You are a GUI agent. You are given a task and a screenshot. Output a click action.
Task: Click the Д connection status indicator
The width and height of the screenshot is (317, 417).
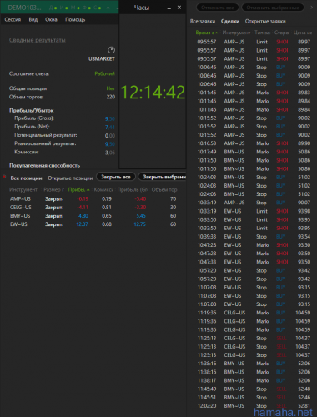(x=53, y=8)
